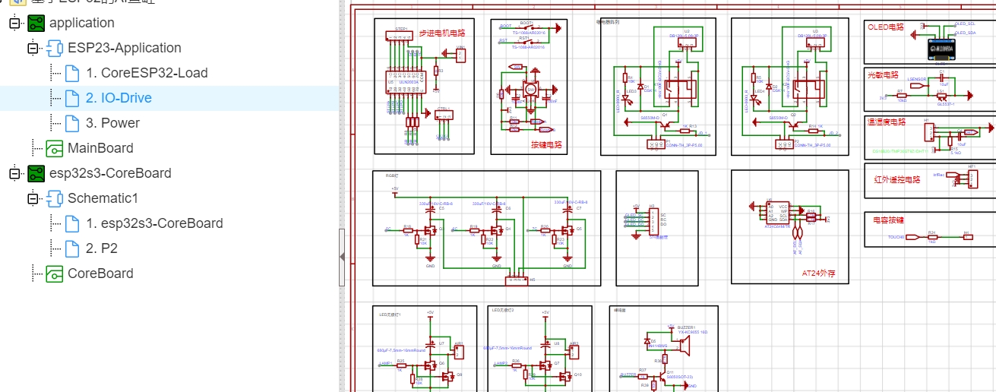The image size is (996, 392).
Task: Click the page icon beside 3. Power
Action: point(72,123)
